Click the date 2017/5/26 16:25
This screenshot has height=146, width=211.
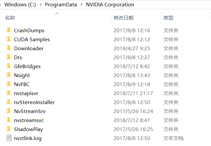(x=133, y=129)
